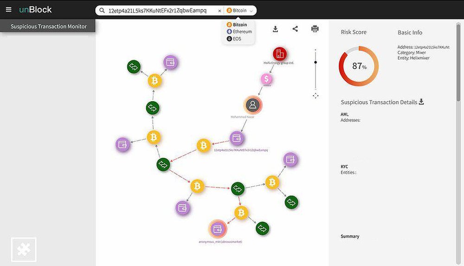Image resolution: width=464 pixels, height=266 pixels.
Task: Select the purple wallet node at the top of the graph
Action: [170, 62]
